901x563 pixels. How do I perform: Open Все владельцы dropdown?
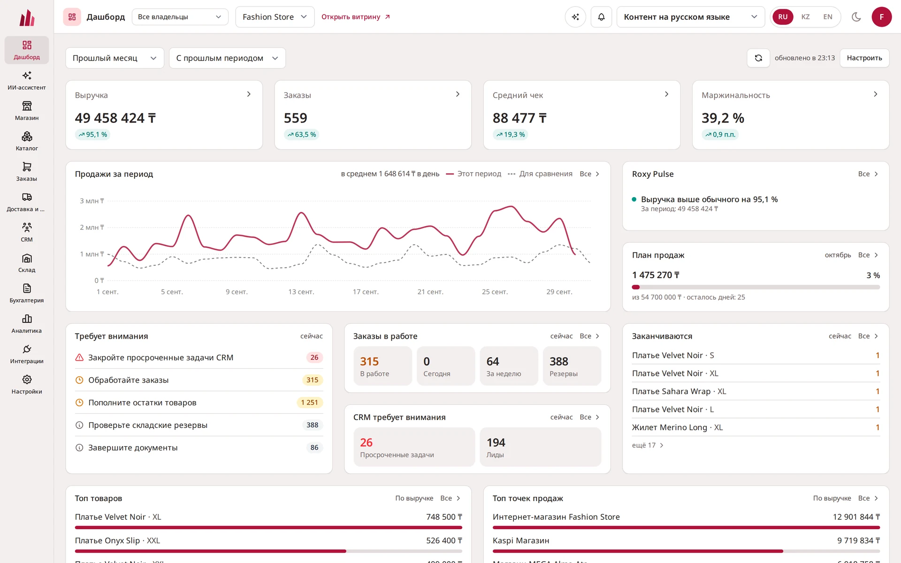pyautogui.click(x=180, y=17)
